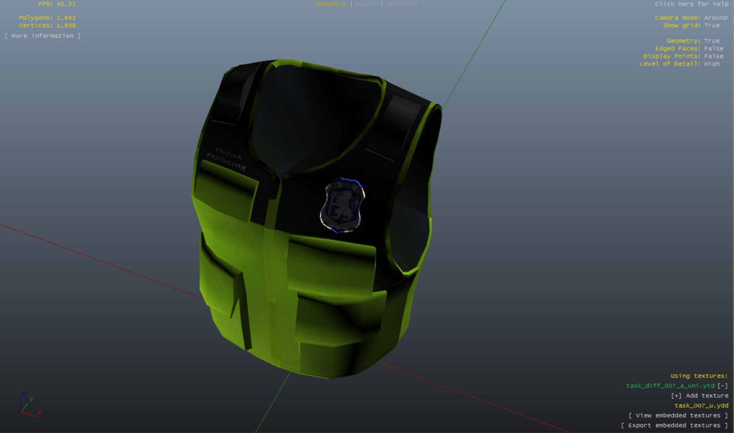Click Export embedded textures
734x433 pixels.
point(674,425)
